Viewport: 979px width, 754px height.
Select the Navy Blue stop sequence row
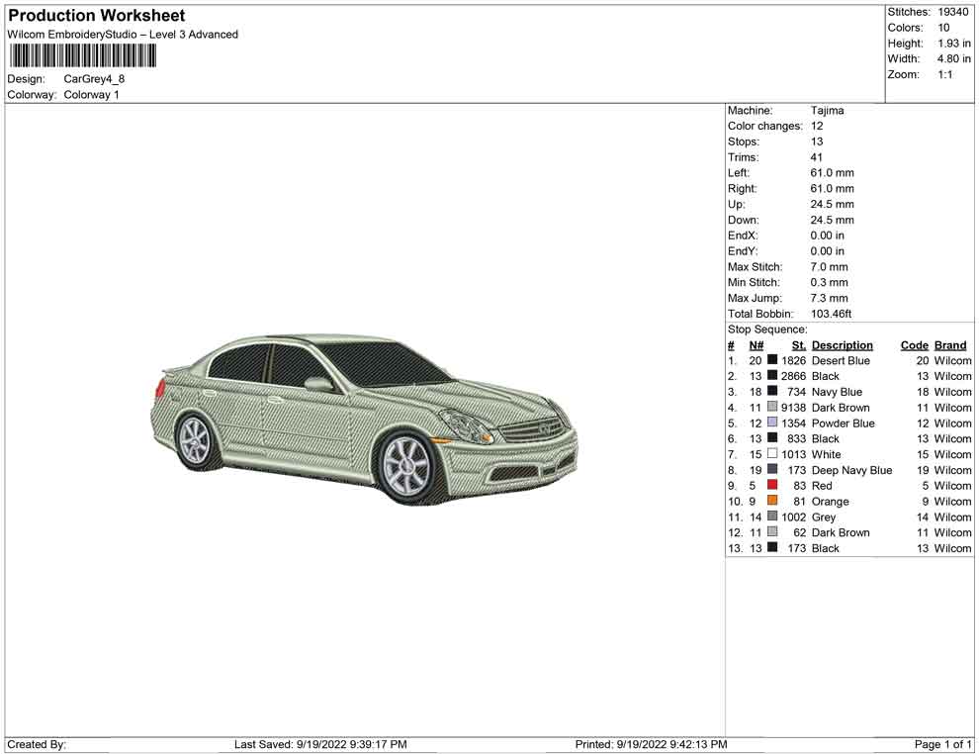pyautogui.click(x=848, y=392)
